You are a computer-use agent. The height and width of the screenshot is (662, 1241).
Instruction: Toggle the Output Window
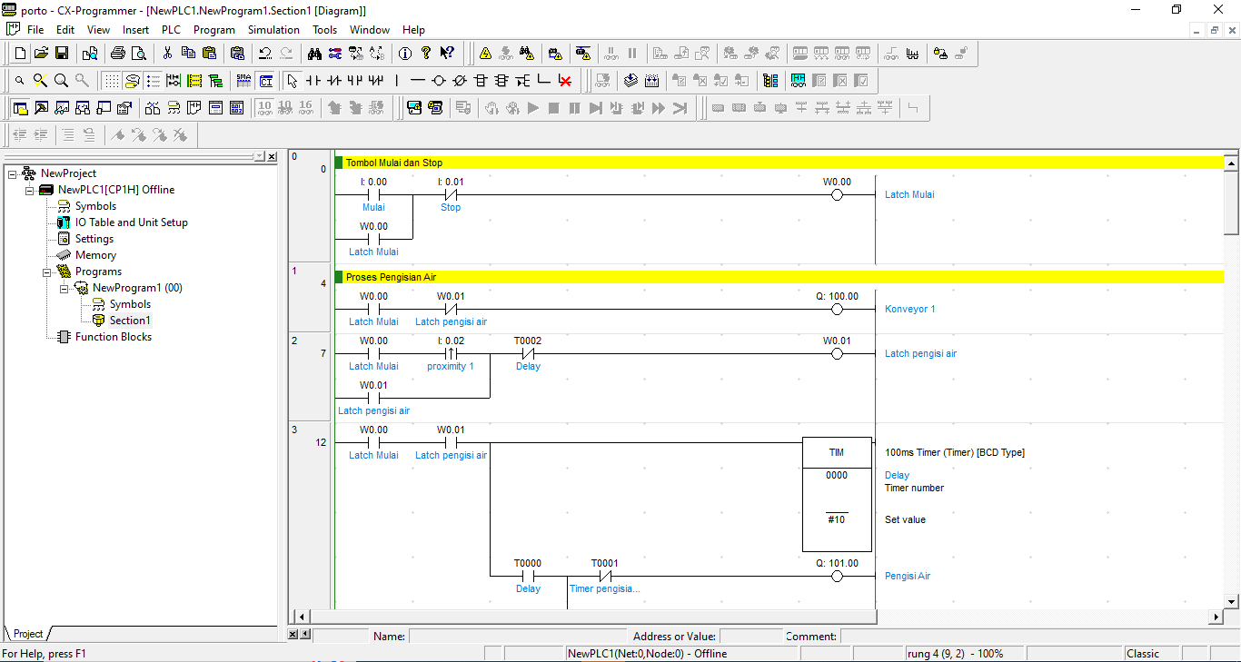coord(41,108)
